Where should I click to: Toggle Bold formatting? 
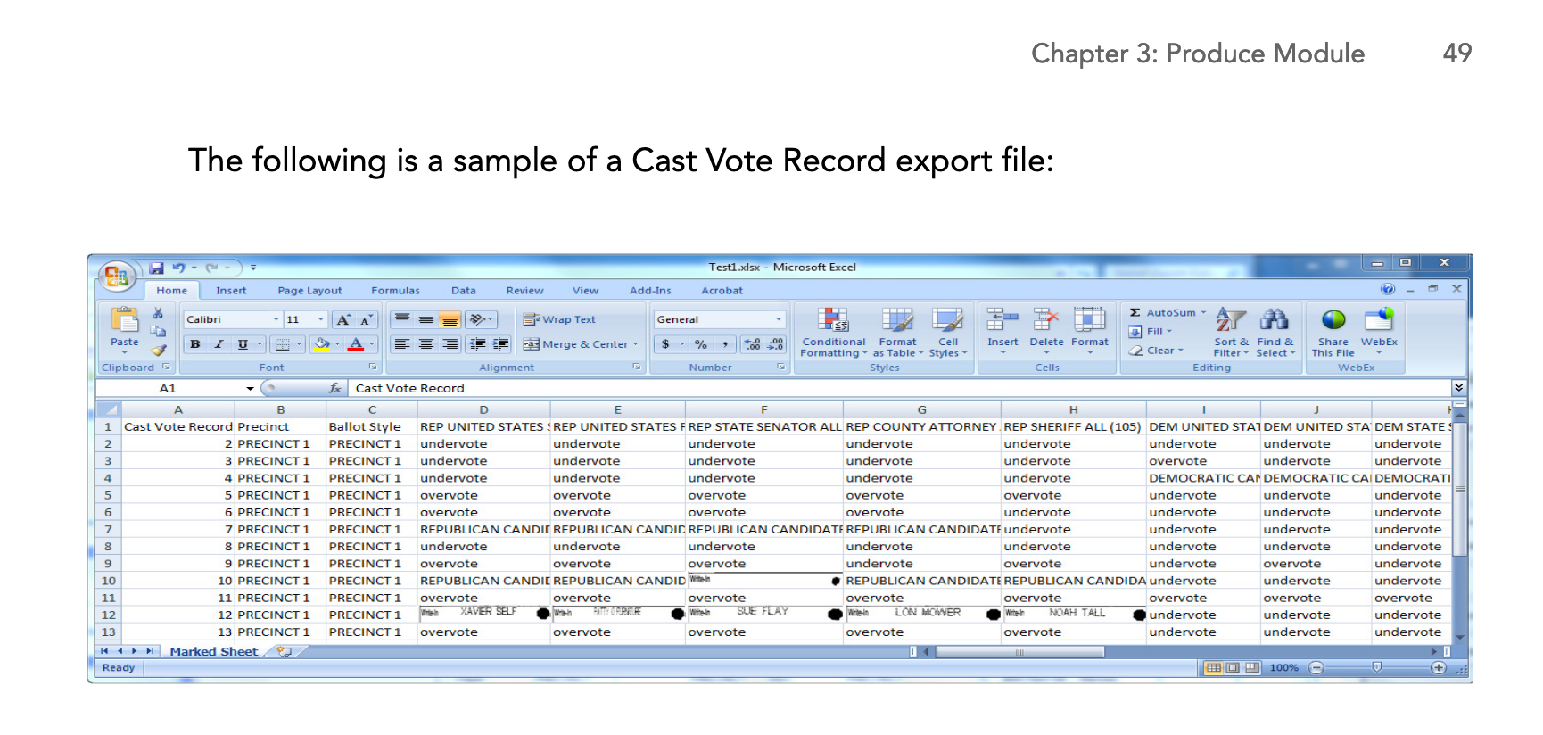click(194, 344)
